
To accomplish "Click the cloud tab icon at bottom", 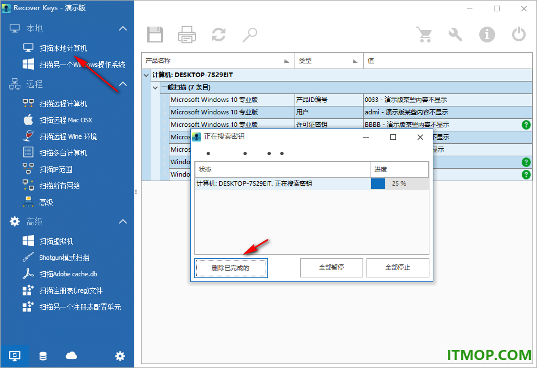I will tap(71, 356).
